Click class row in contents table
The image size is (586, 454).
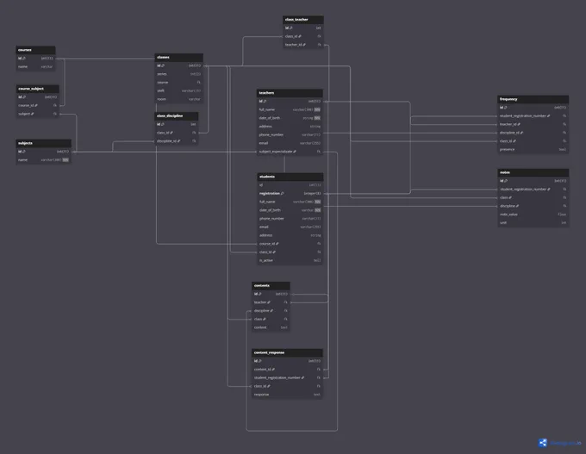tap(271, 319)
